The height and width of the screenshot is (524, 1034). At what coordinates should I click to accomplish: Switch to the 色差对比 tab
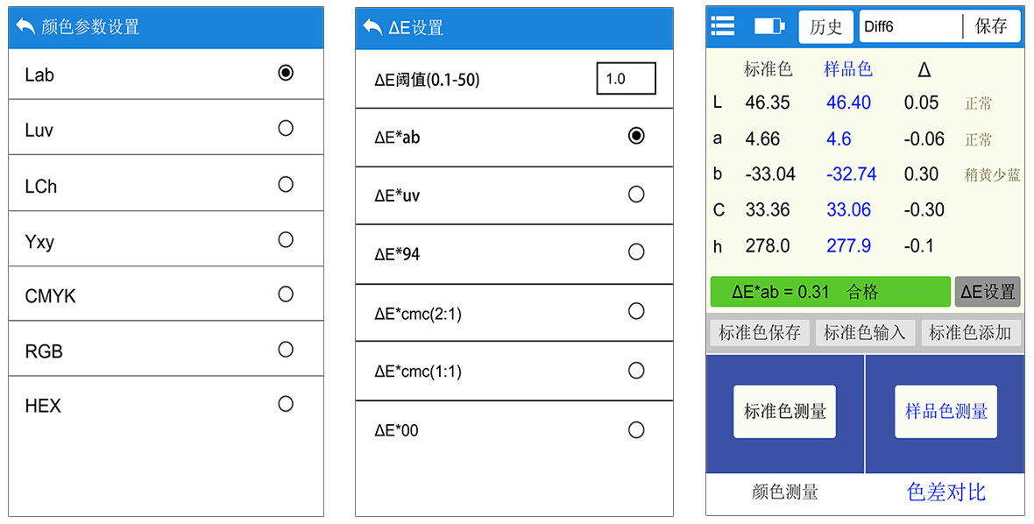tap(945, 492)
